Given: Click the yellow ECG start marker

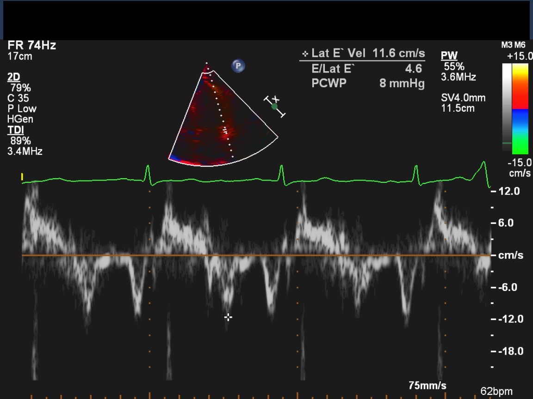Looking at the screenshot, I should click(x=22, y=176).
